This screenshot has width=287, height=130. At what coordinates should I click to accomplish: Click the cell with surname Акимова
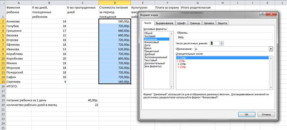pos(19,21)
